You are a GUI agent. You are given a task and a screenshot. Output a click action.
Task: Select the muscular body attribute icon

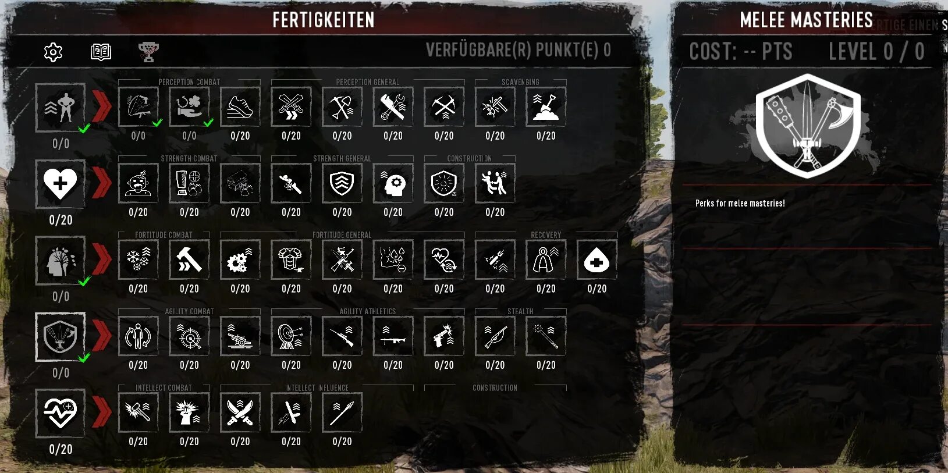click(61, 107)
